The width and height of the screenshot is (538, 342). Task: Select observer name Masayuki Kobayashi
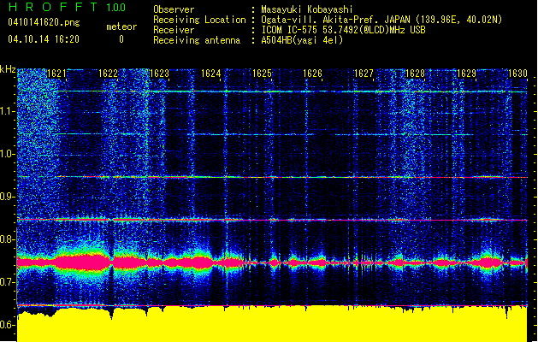click(x=307, y=9)
